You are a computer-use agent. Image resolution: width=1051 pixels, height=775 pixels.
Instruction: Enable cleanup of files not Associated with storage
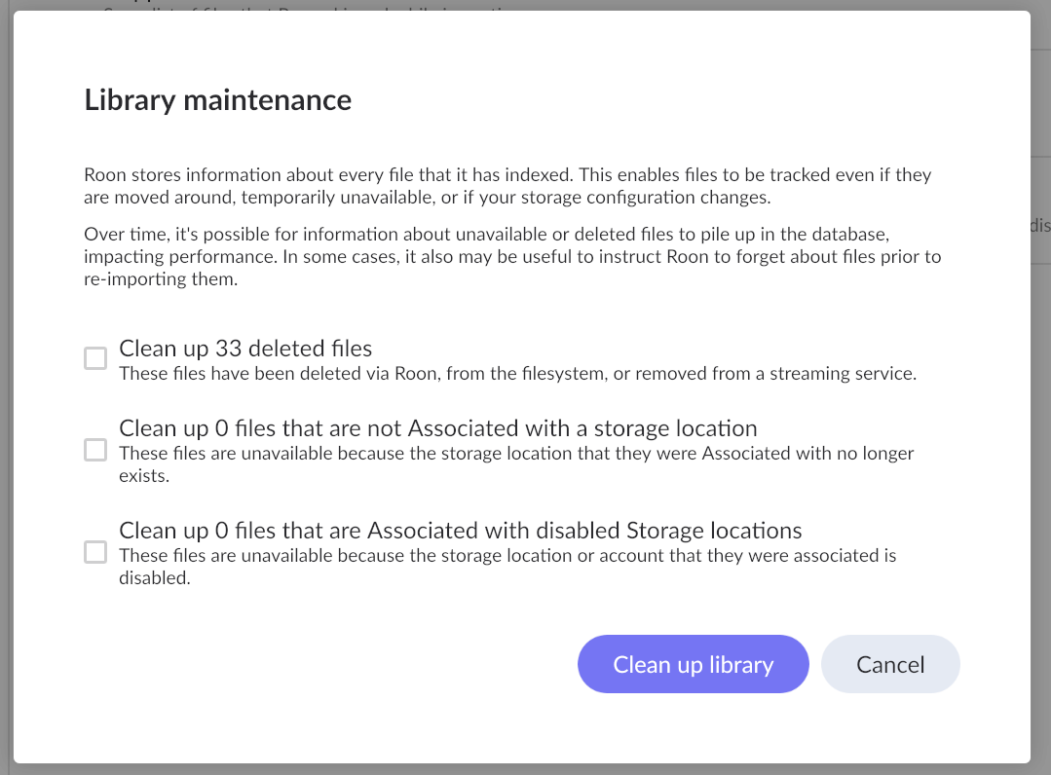95,451
